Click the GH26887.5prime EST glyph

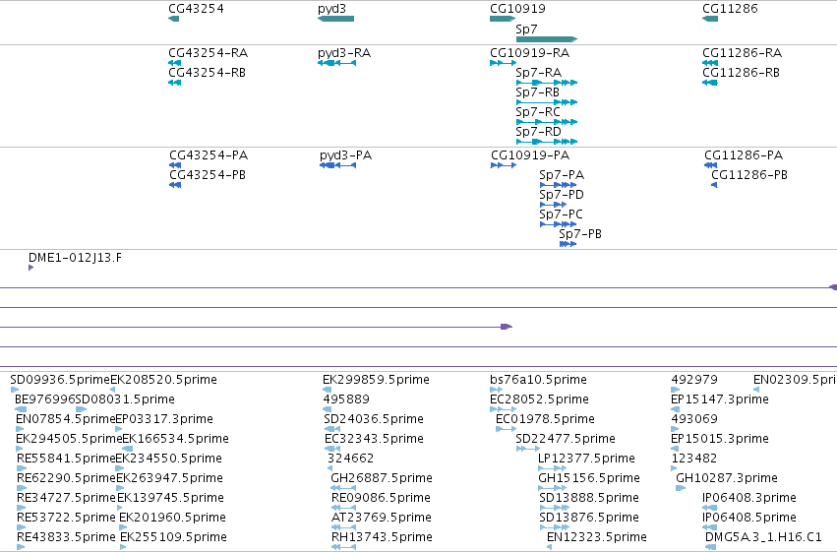(343, 488)
